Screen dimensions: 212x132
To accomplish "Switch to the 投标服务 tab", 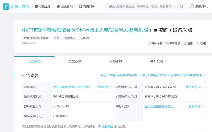I will point(116,61).
